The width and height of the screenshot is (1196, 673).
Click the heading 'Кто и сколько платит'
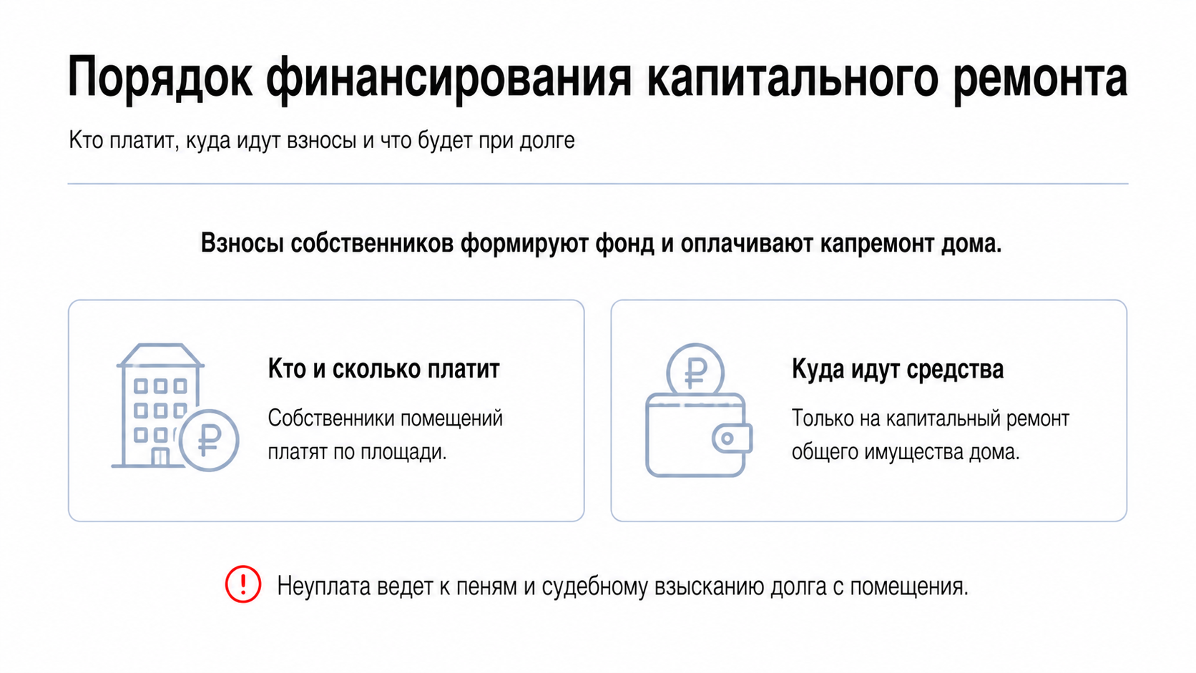point(383,369)
